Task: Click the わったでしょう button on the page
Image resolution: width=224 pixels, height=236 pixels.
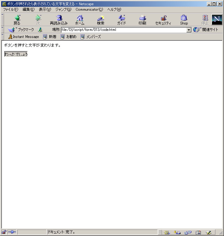Action: click(16, 54)
